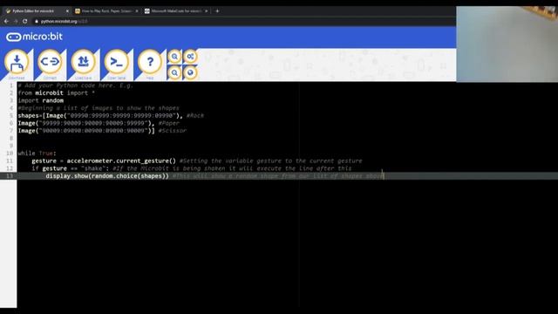This screenshot has height=314, width=558.
Task: Click the Connect icon with plug symbols
Action: click(x=50, y=63)
